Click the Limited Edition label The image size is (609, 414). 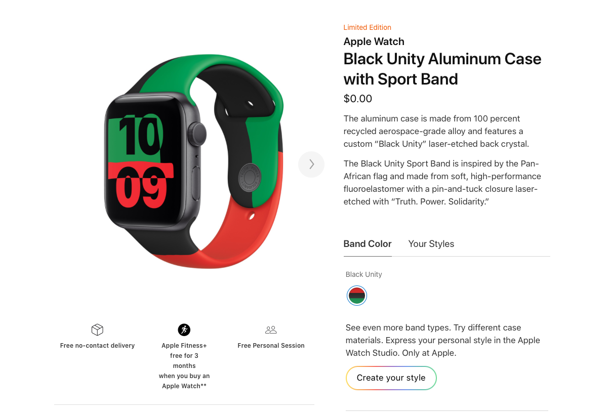pos(368,27)
